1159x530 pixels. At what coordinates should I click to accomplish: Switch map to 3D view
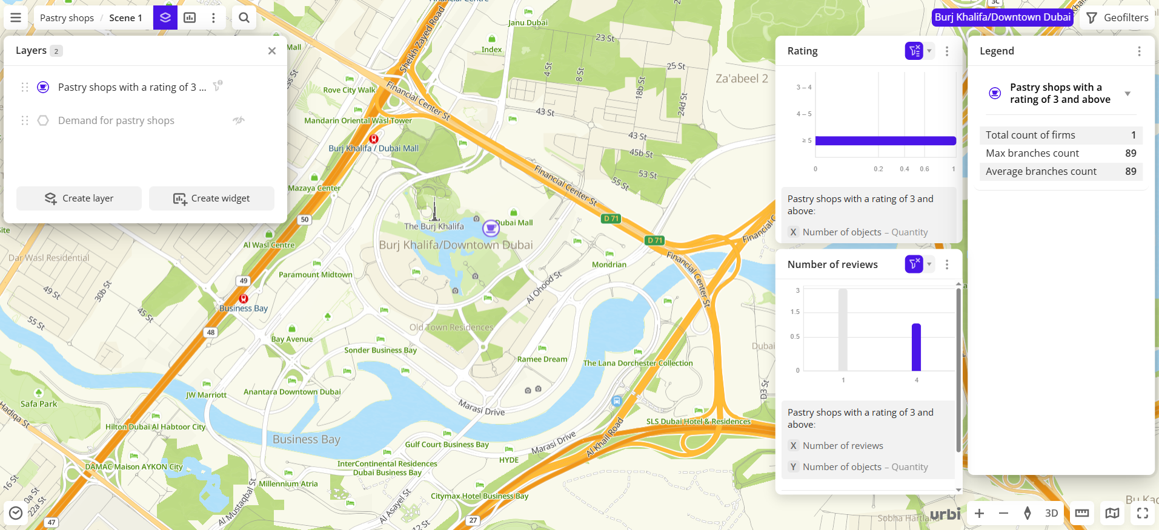tap(1052, 513)
